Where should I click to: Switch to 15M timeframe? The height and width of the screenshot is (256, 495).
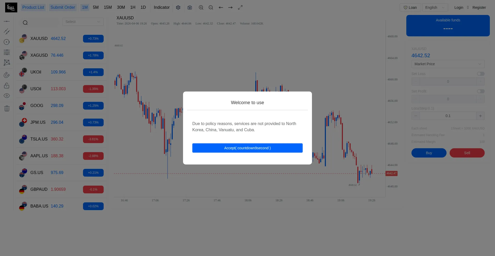[x=108, y=7]
